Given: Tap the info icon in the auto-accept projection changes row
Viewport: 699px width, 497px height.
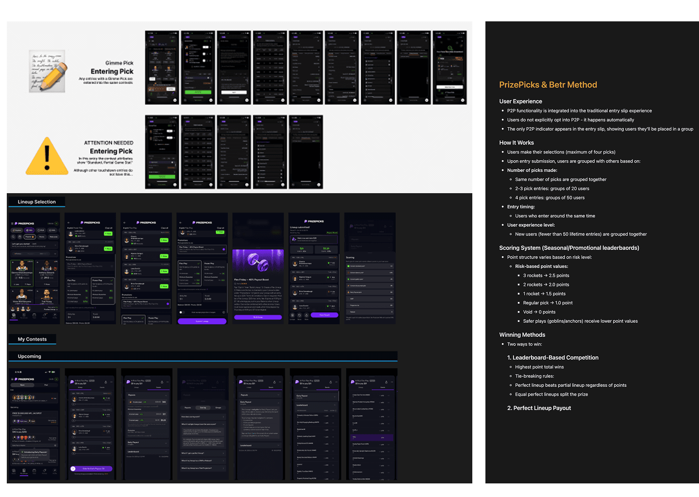Looking at the screenshot, I should (x=224, y=313).
